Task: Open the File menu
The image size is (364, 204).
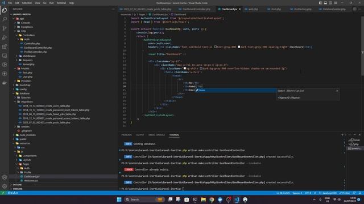Action: [x=10, y=3]
